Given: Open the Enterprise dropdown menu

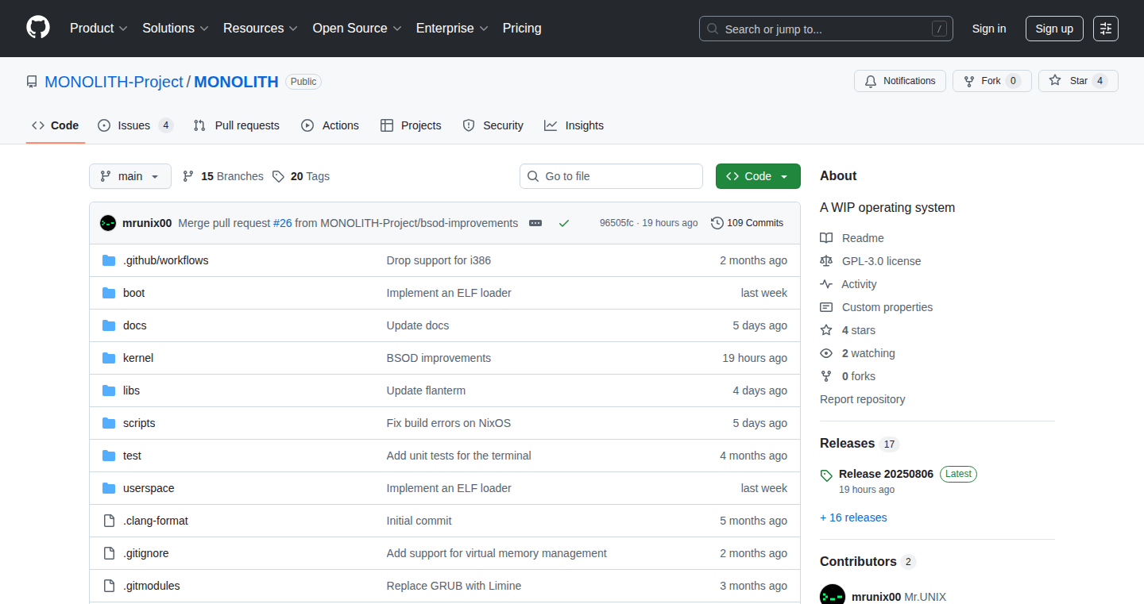Looking at the screenshot, I should click(452, 28).
